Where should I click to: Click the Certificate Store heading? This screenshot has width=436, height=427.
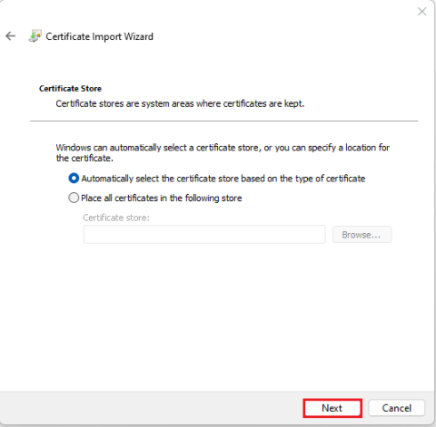(70, 89)
